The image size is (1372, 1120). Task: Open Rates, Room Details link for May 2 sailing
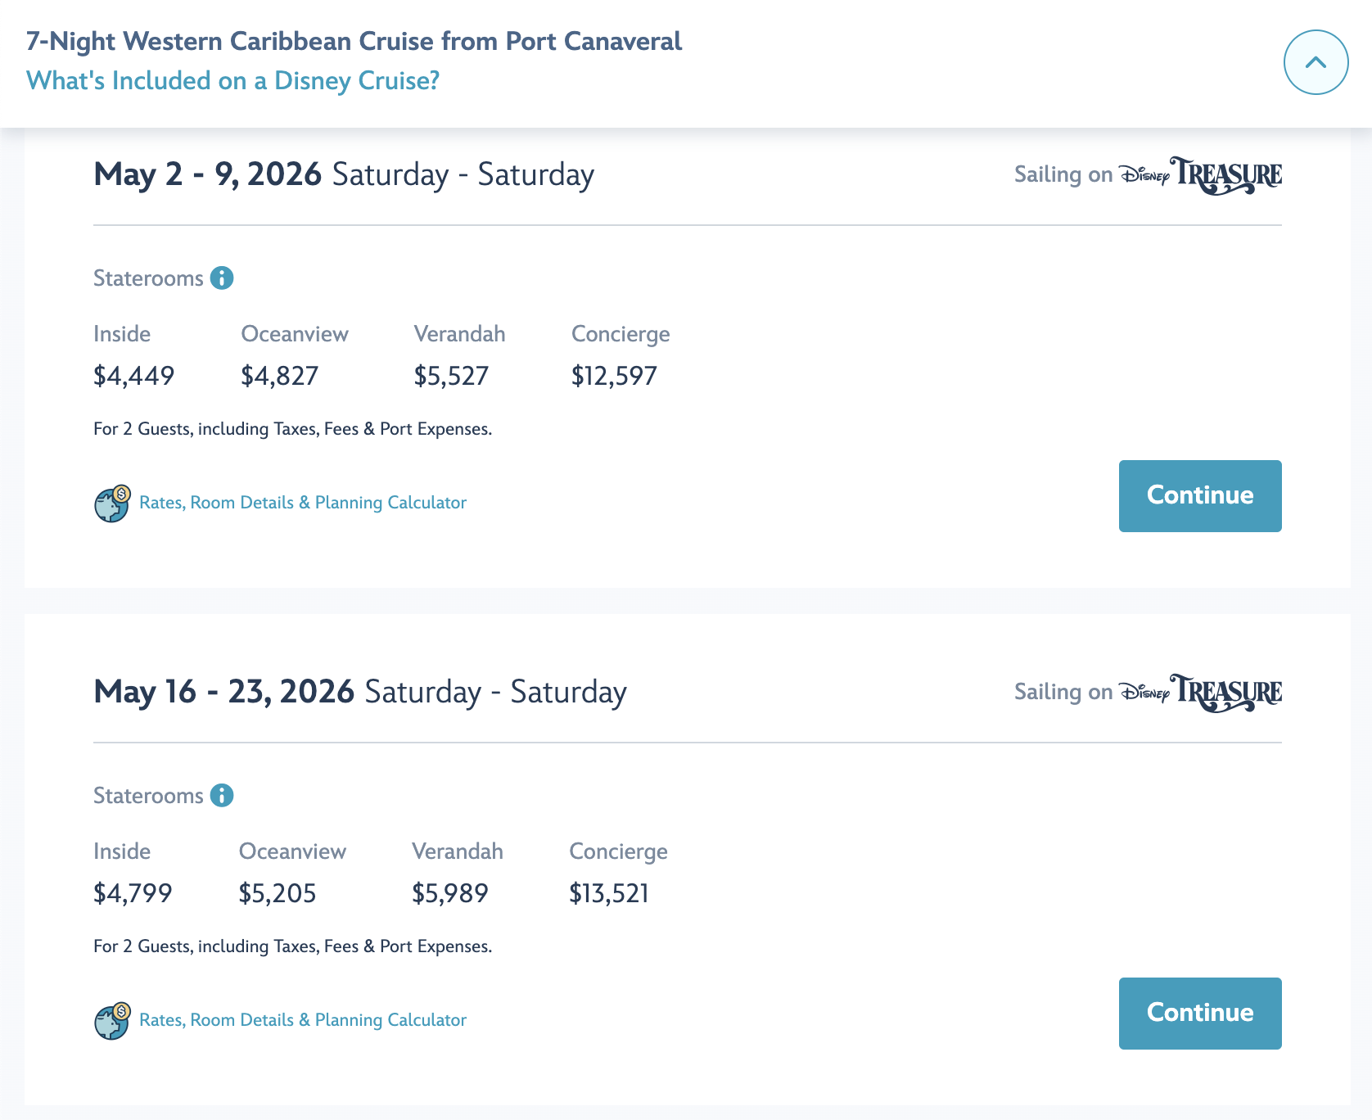pos(303,503)
